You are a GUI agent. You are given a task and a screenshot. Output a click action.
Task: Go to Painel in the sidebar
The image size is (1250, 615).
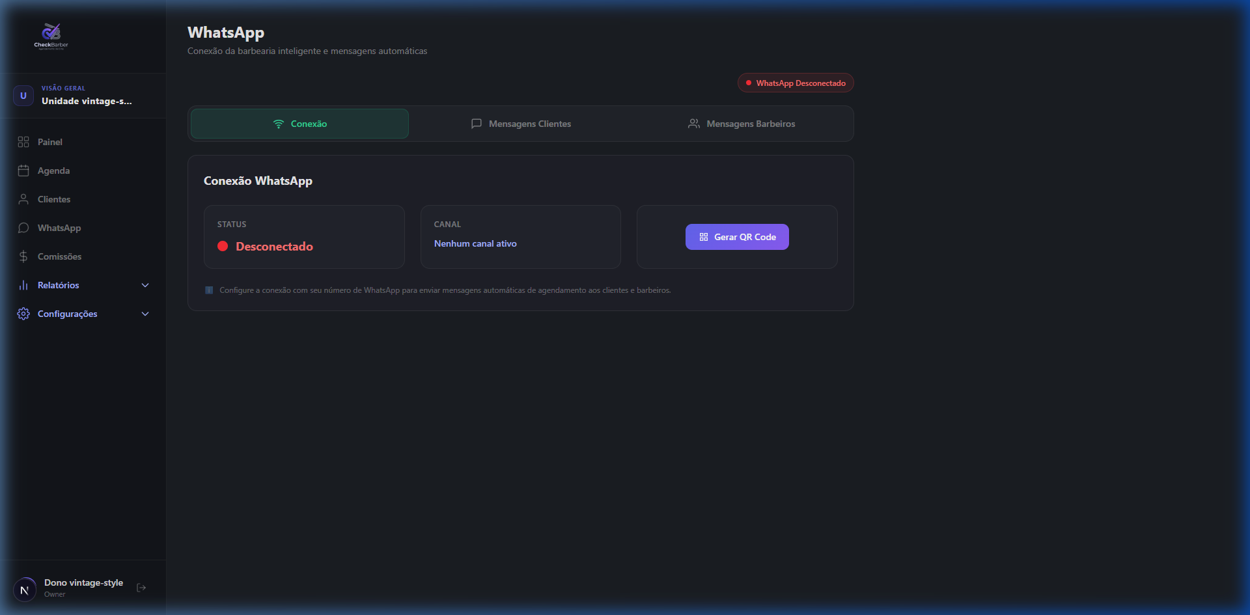50,142
